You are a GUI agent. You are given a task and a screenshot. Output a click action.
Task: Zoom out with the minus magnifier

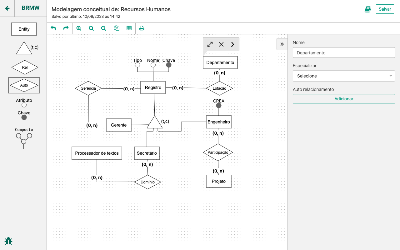(x=104, y=28)
